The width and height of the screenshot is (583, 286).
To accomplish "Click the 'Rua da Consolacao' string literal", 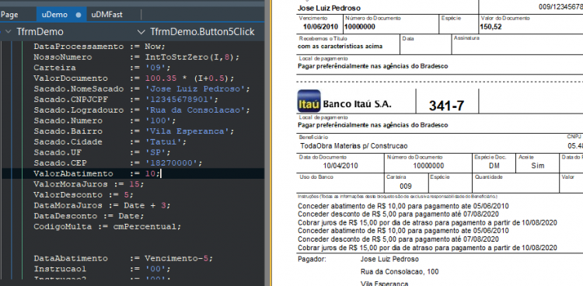I will click(x=196, y=110).
